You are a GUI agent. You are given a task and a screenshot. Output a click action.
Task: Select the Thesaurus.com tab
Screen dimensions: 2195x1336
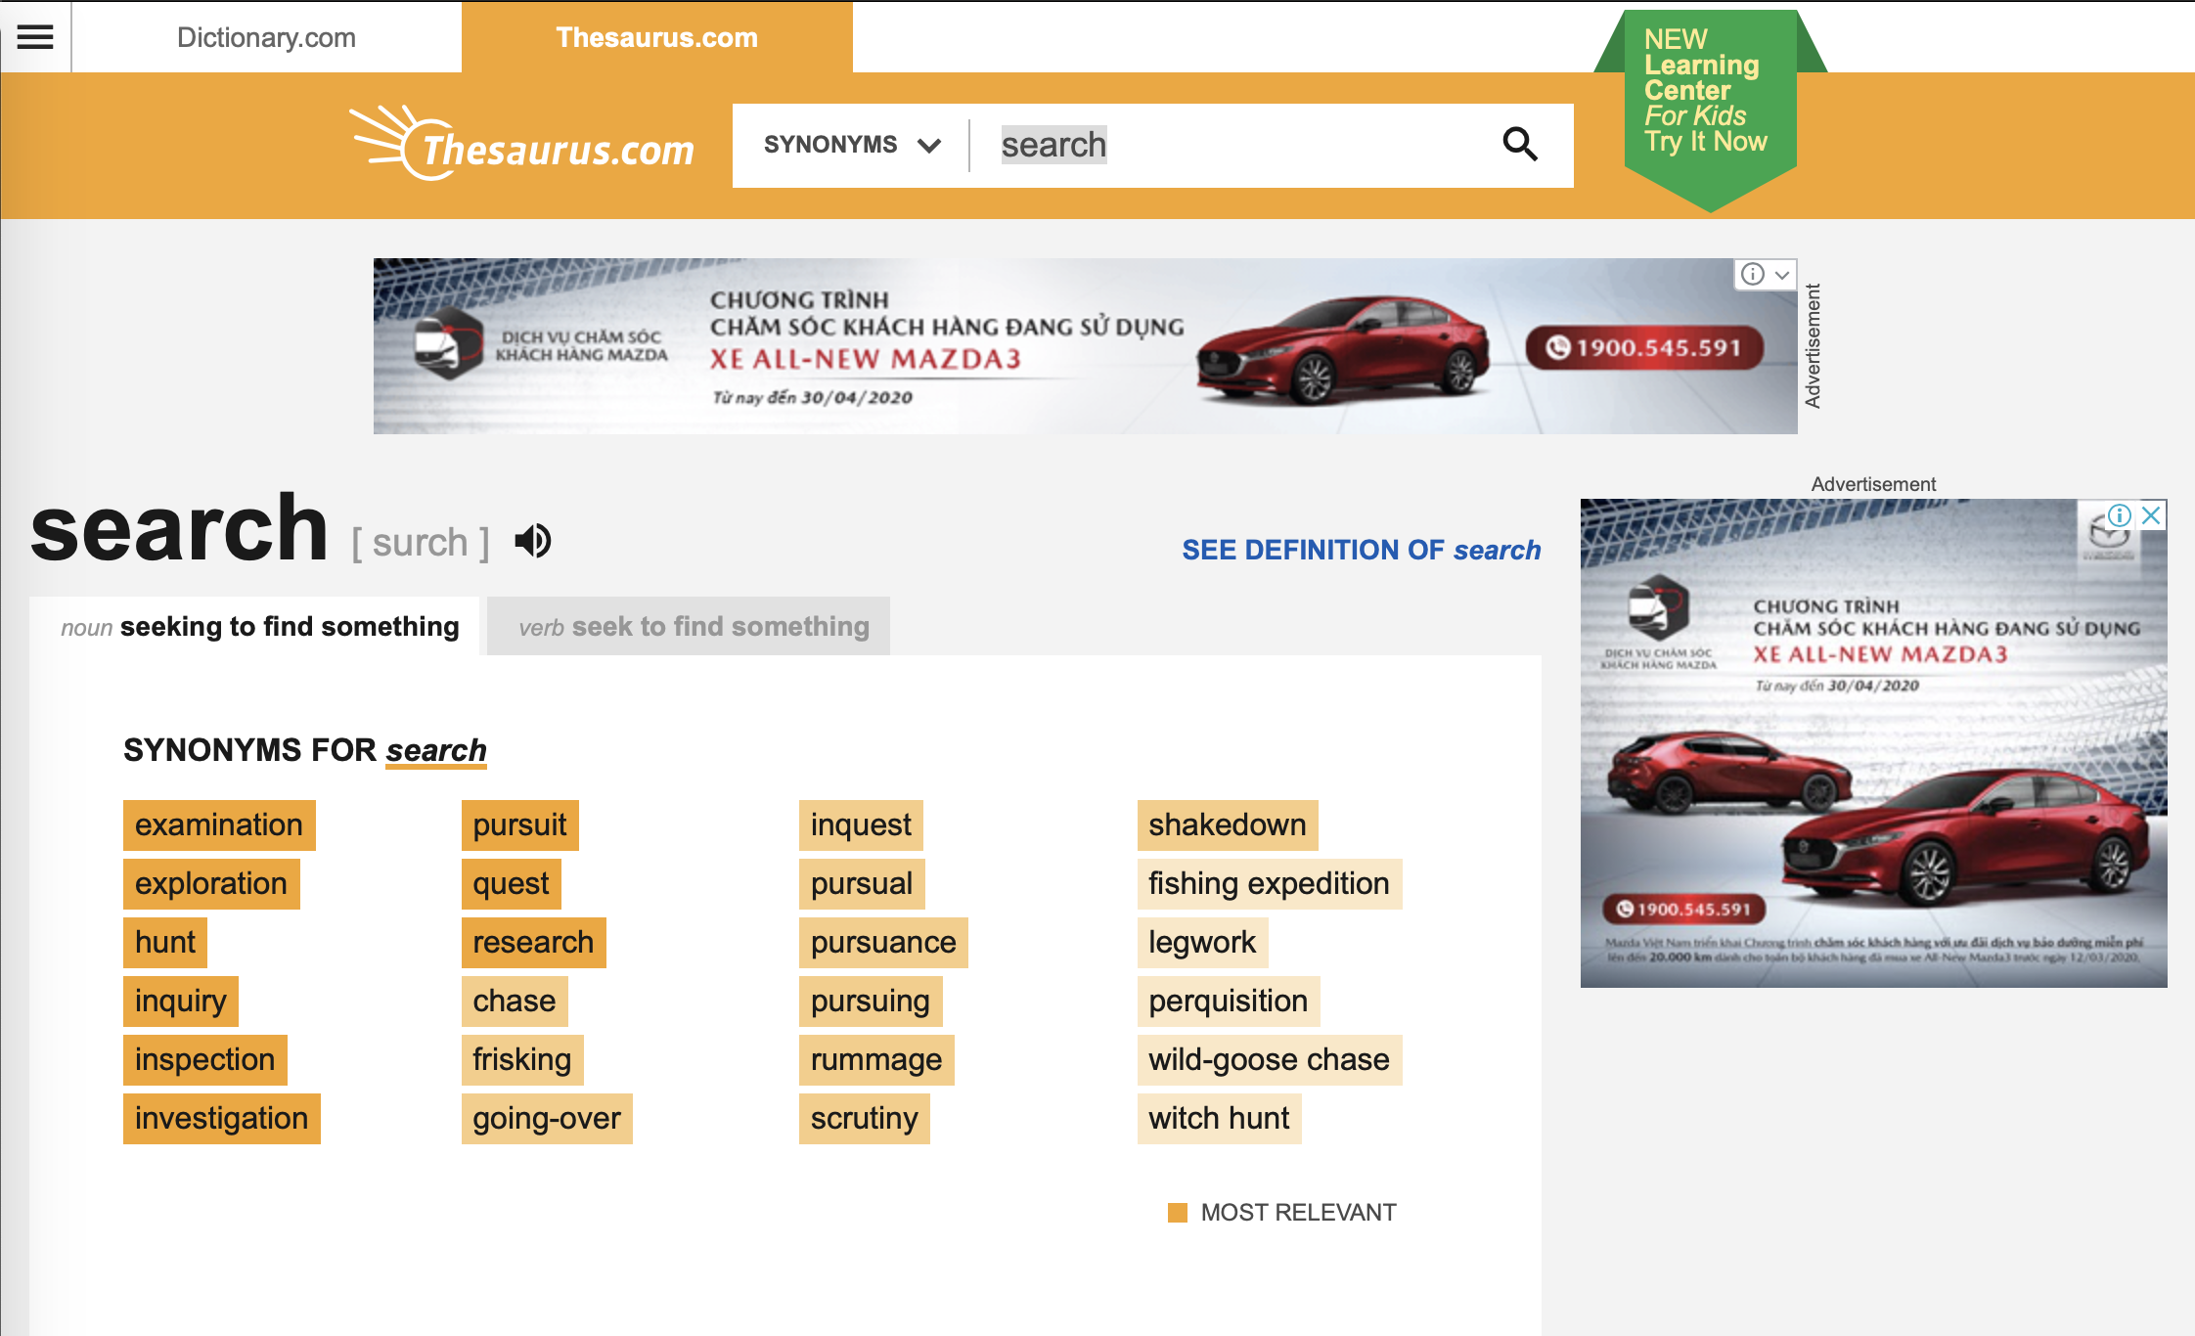(x=657, y=37)
